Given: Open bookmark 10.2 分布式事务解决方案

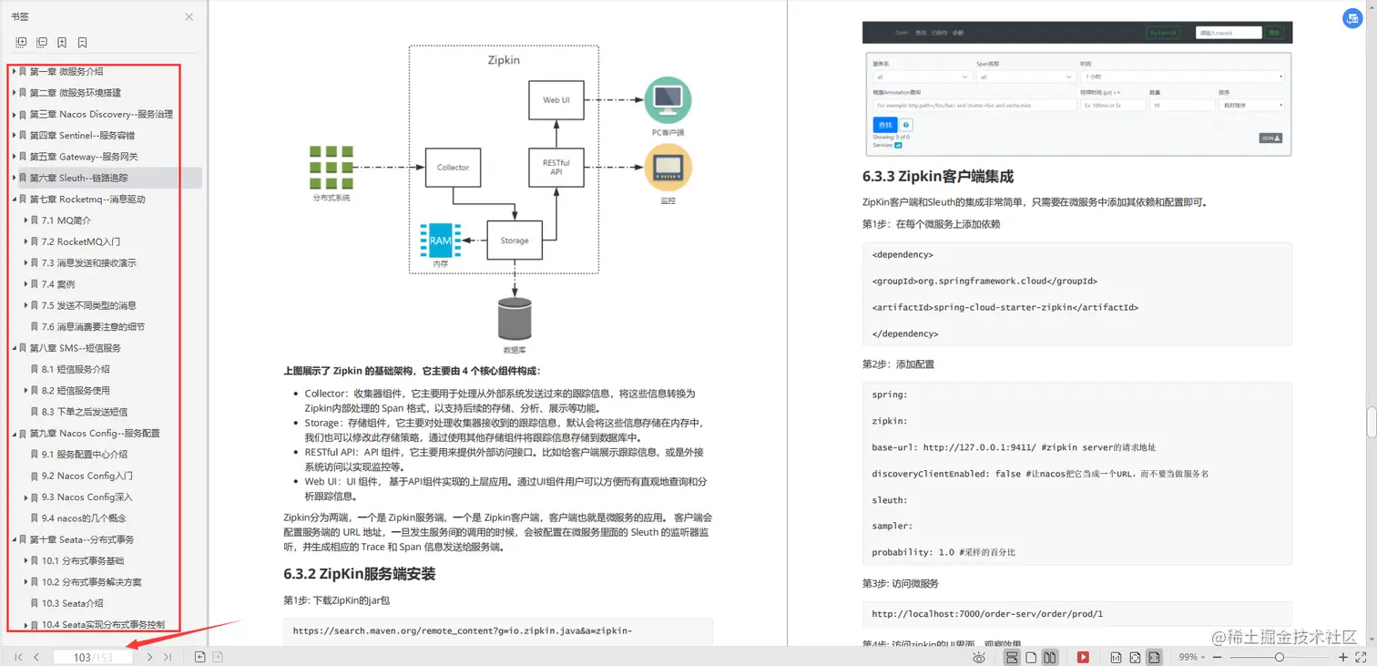Looking at the screenshot, I should click(x=92, y=581).
